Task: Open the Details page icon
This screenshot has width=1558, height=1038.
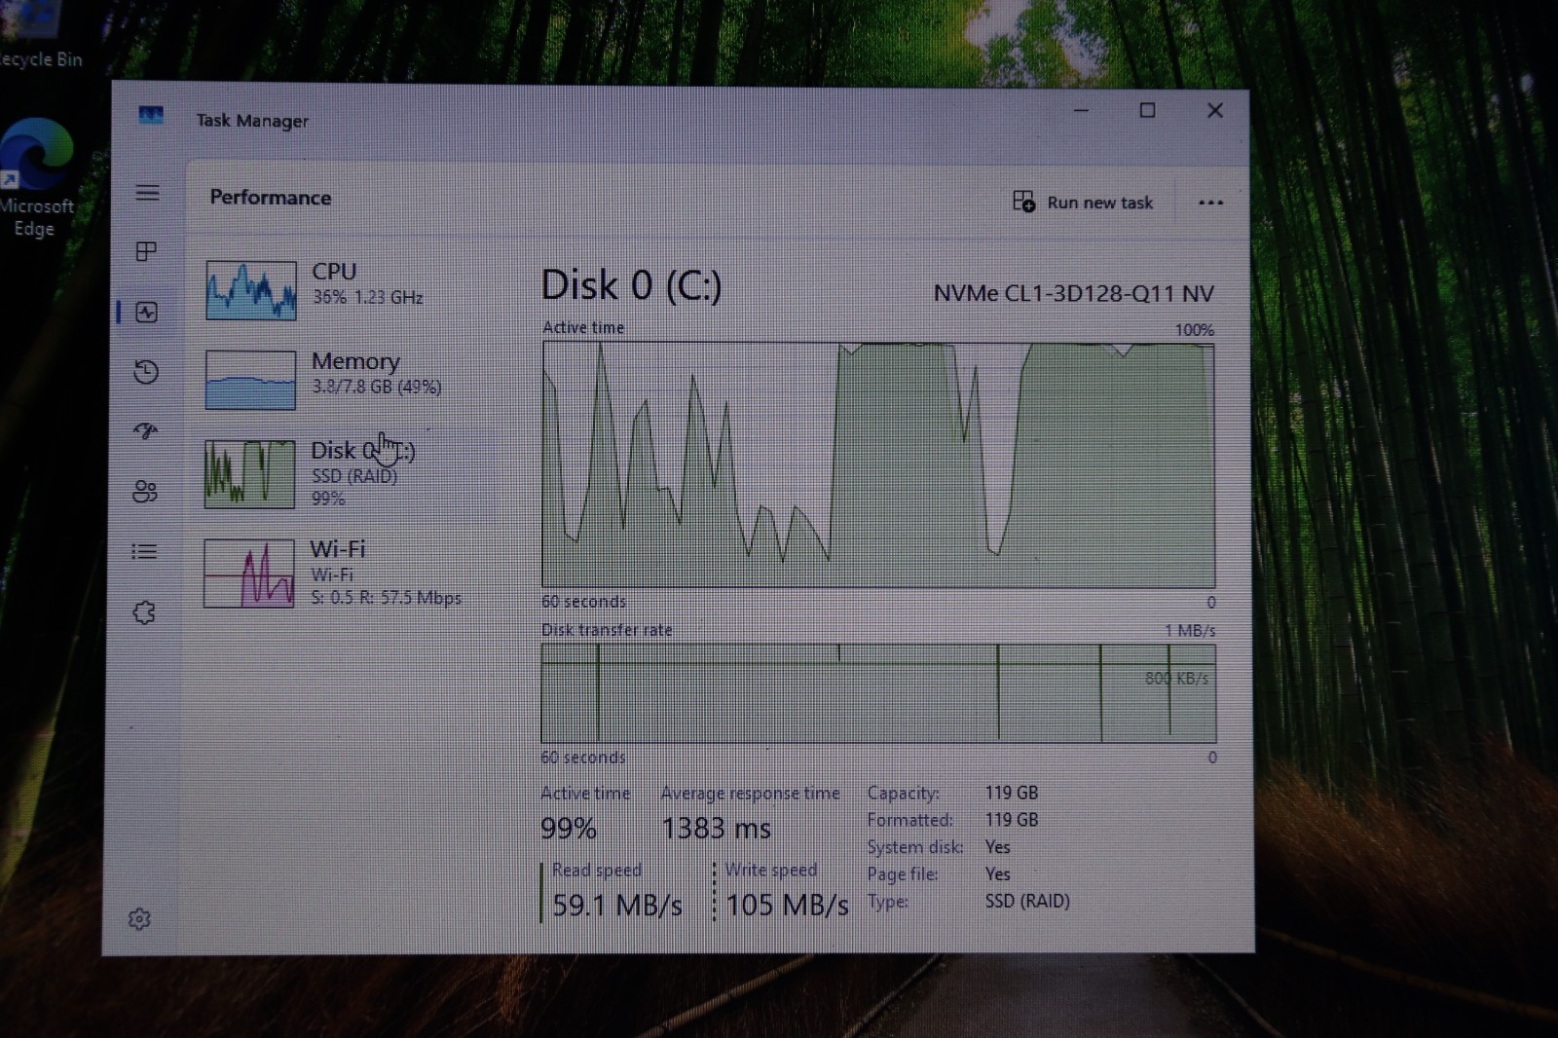Action: 144,552
